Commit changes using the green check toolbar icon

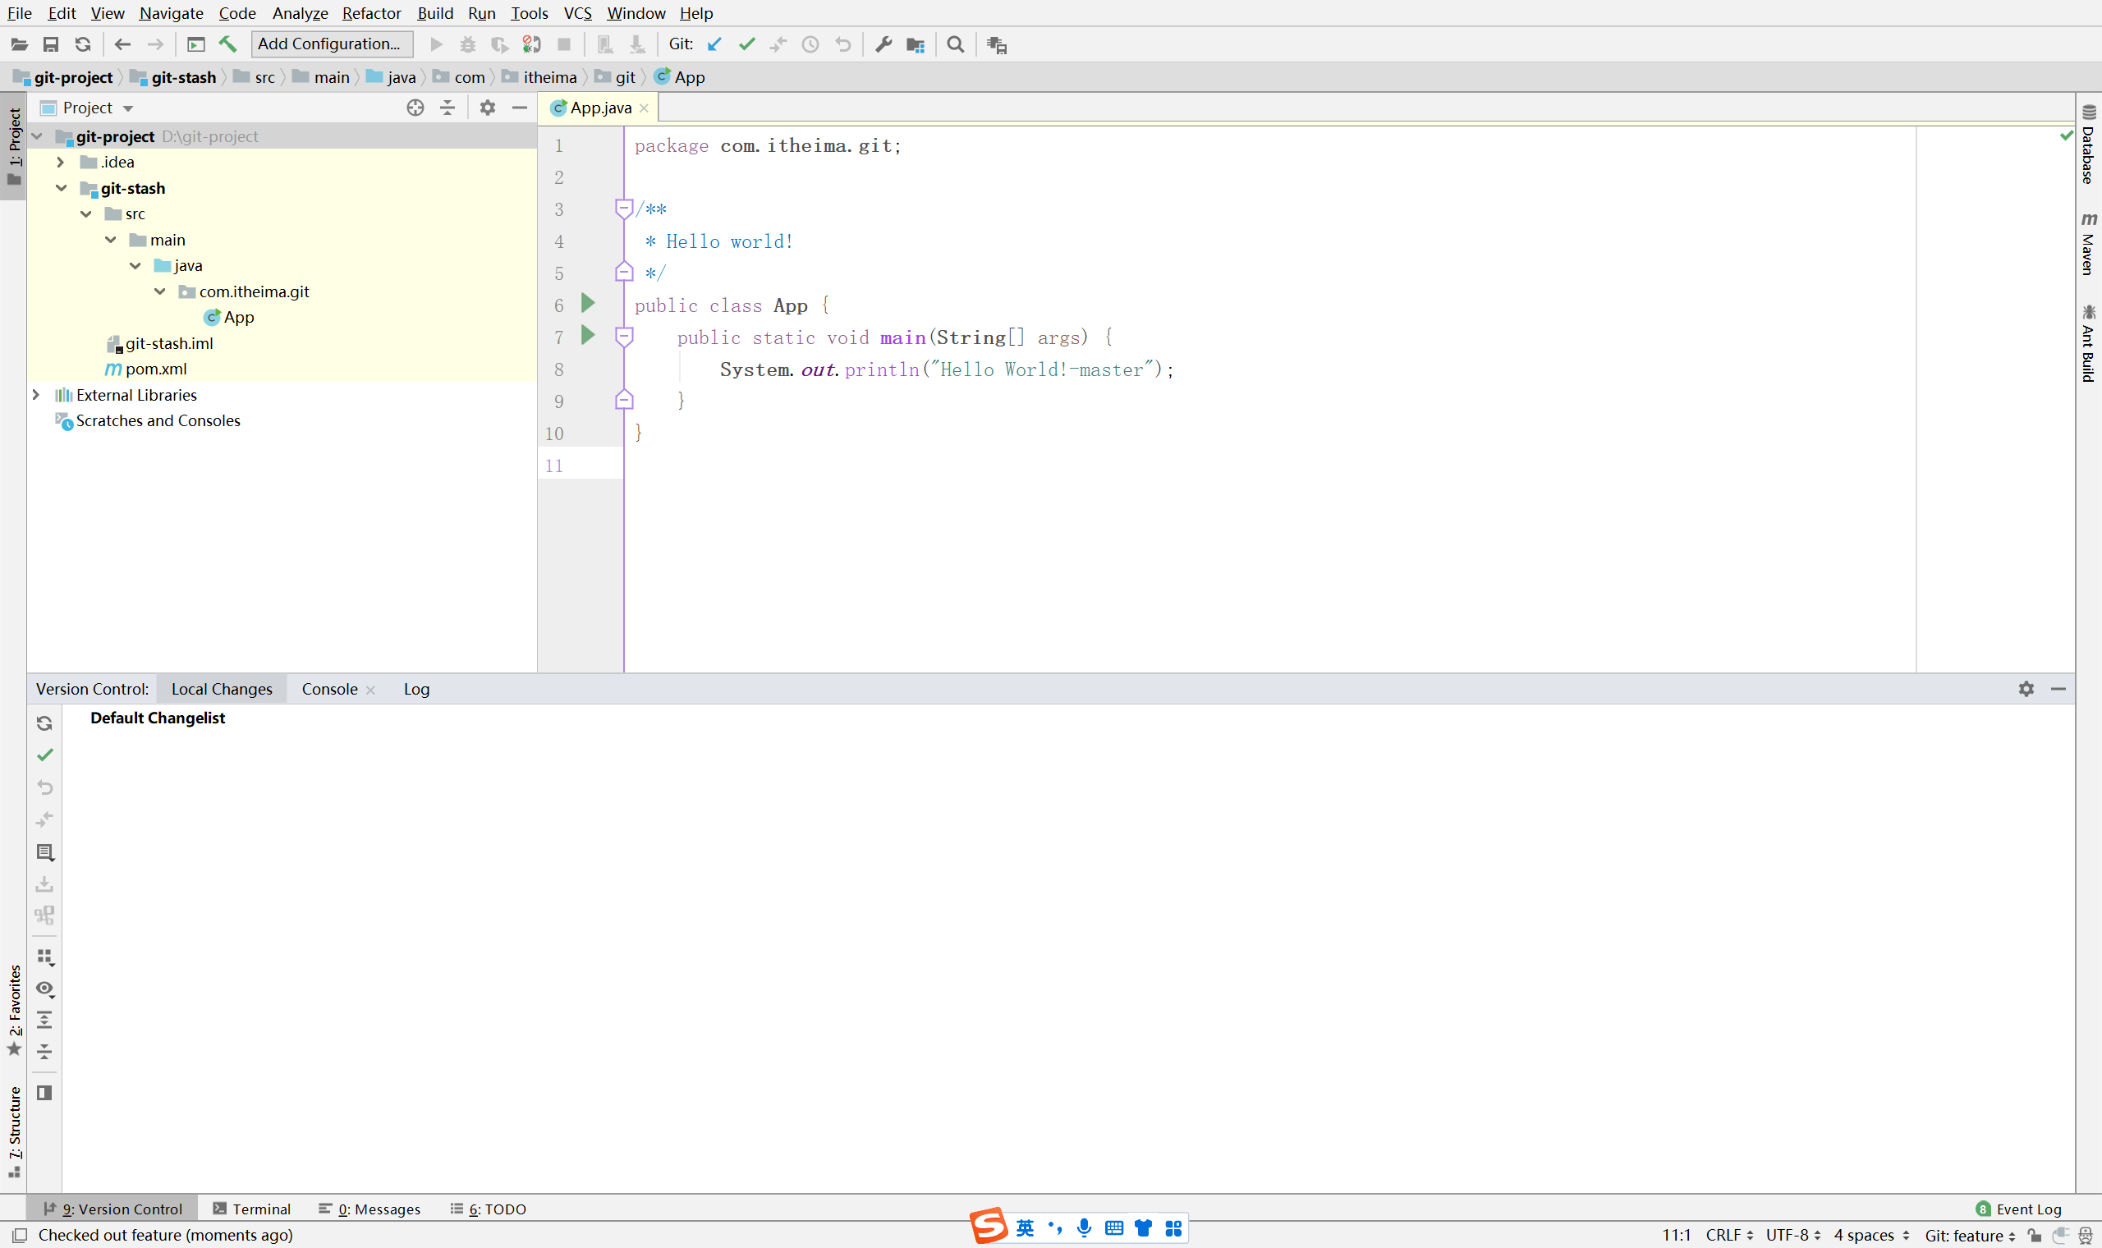point(746,44)
